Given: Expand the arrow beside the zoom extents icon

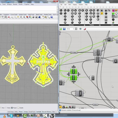Looking at the screenshot, I should [78, 29].
